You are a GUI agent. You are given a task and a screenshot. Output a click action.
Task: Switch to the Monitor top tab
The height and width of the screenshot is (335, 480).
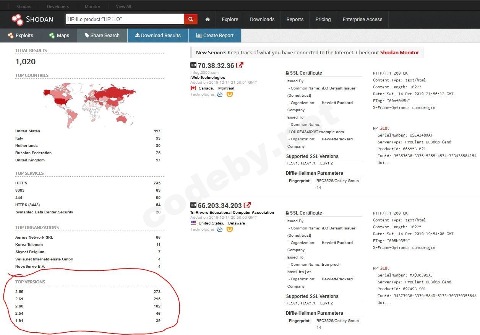pos(92,7)
